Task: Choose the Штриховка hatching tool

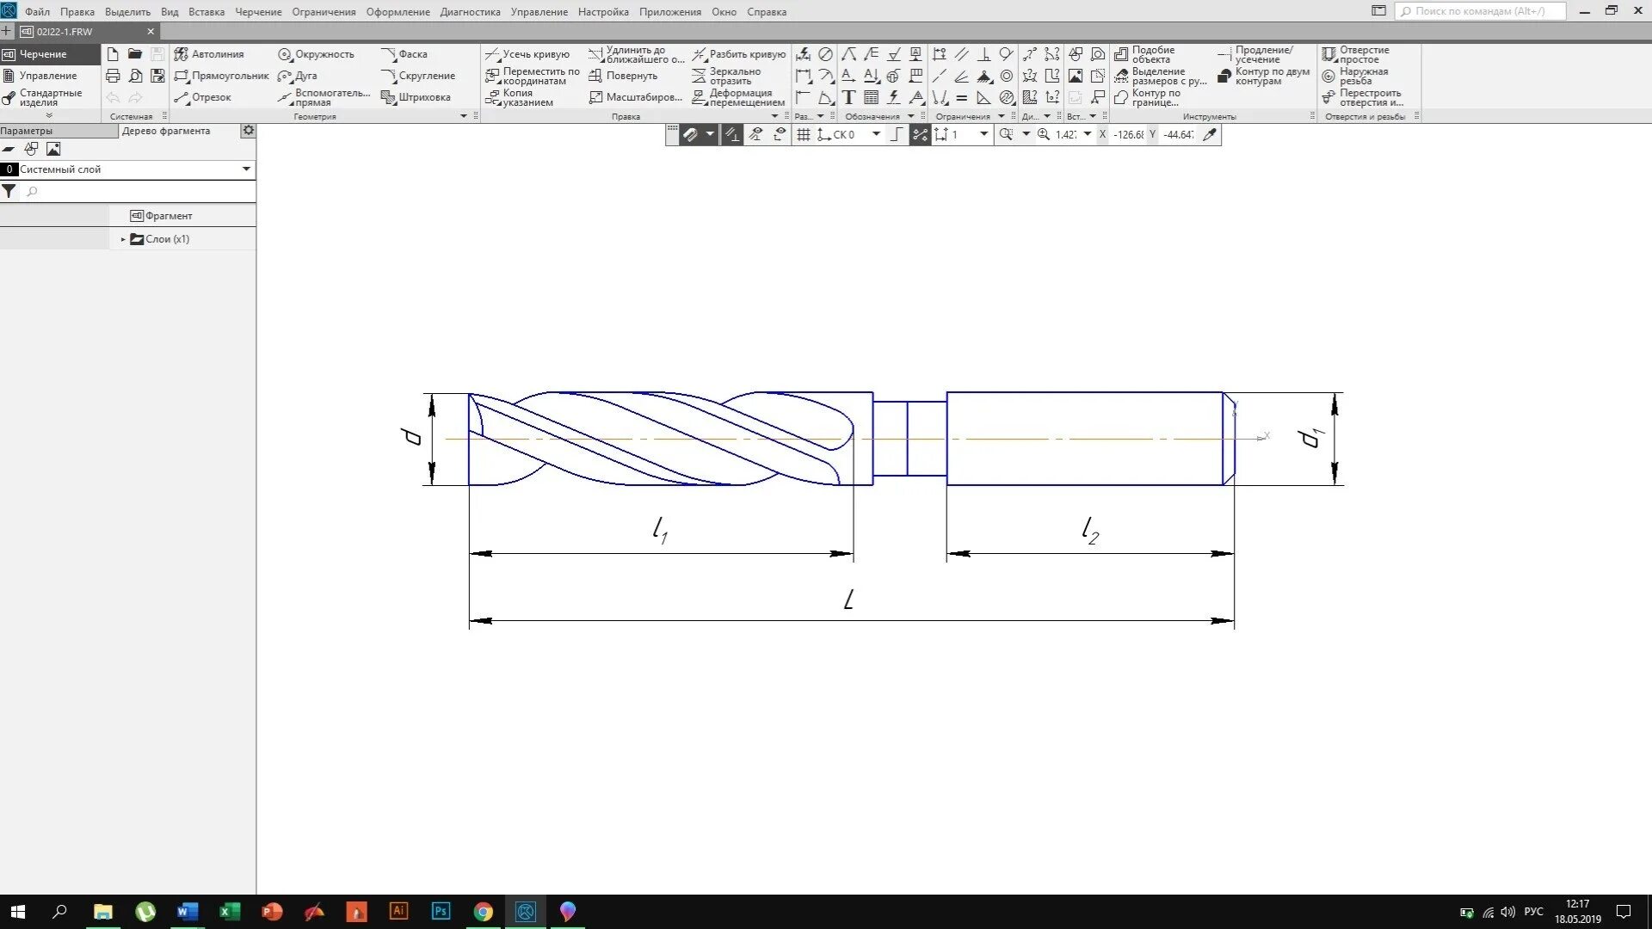Action: (x=416, y=97)
